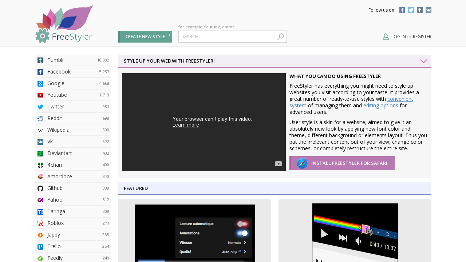Viewport: 466px width, 262px height.
Task: Select the Facebook category label
Action: click(59, 72)
